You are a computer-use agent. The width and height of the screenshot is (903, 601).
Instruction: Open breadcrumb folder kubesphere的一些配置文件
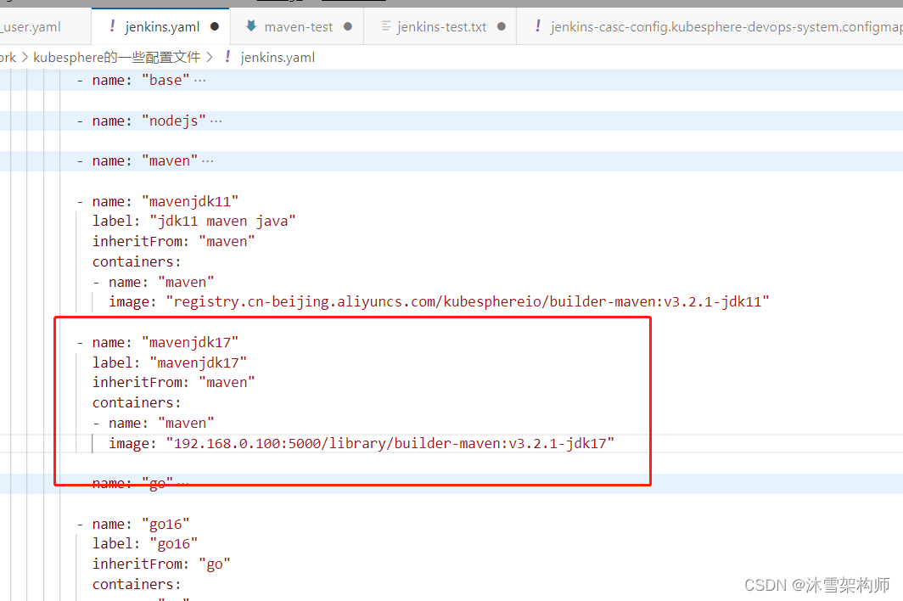[x=117, y=57]
